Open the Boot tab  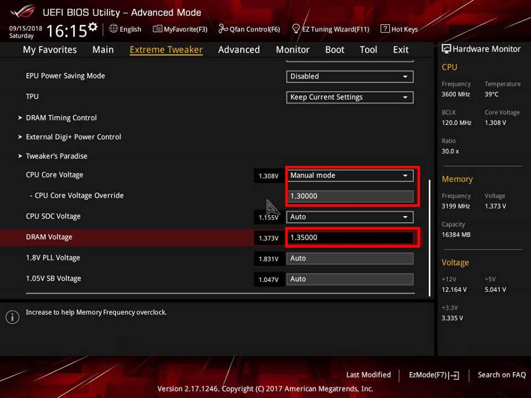pyautogui.click(x=335, y=50)
